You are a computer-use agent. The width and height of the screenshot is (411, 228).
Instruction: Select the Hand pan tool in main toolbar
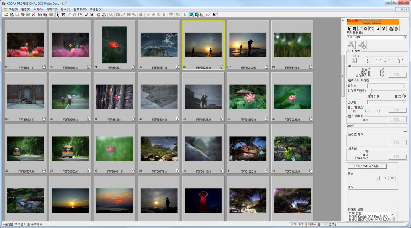(x=79, y=15)
